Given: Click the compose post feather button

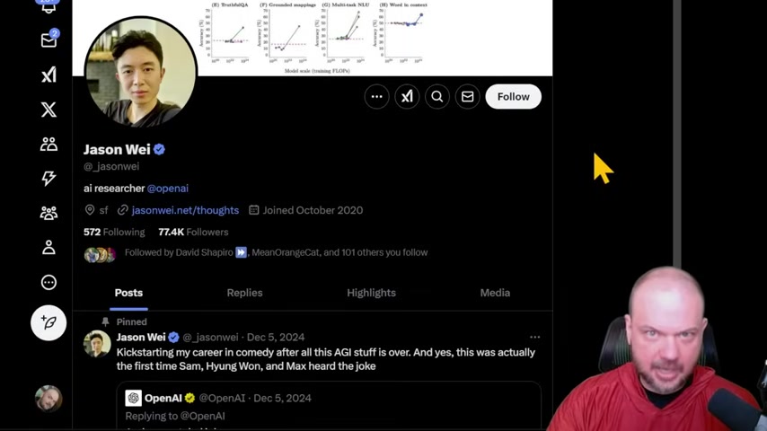Looking at the screenshot, I should pos(48,323).
